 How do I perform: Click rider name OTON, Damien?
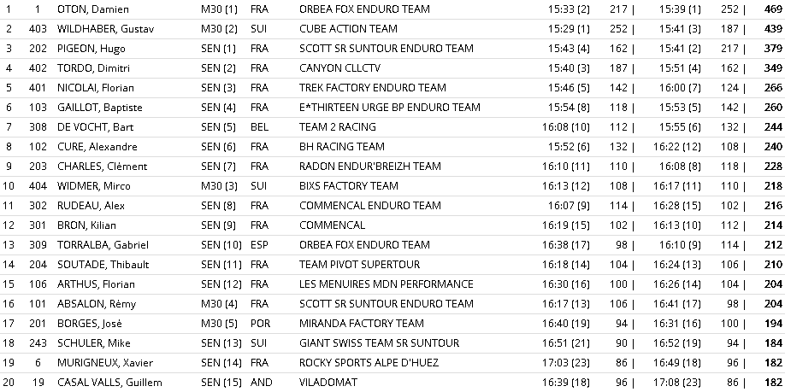pos(93,9)
